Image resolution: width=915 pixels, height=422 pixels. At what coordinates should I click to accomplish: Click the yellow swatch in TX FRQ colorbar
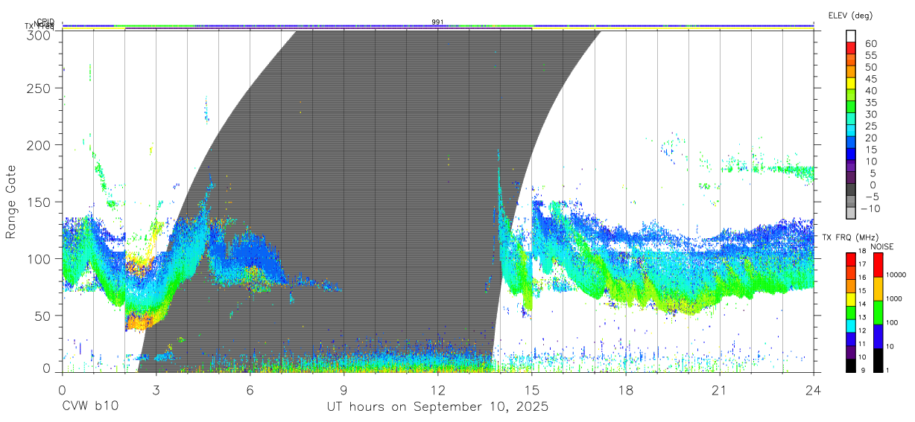[x=851, y=298]
